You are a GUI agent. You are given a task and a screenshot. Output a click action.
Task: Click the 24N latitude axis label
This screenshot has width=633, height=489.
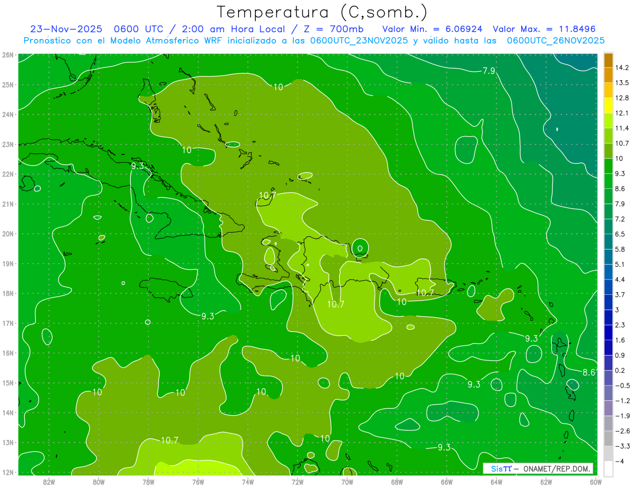coord(7,114)
